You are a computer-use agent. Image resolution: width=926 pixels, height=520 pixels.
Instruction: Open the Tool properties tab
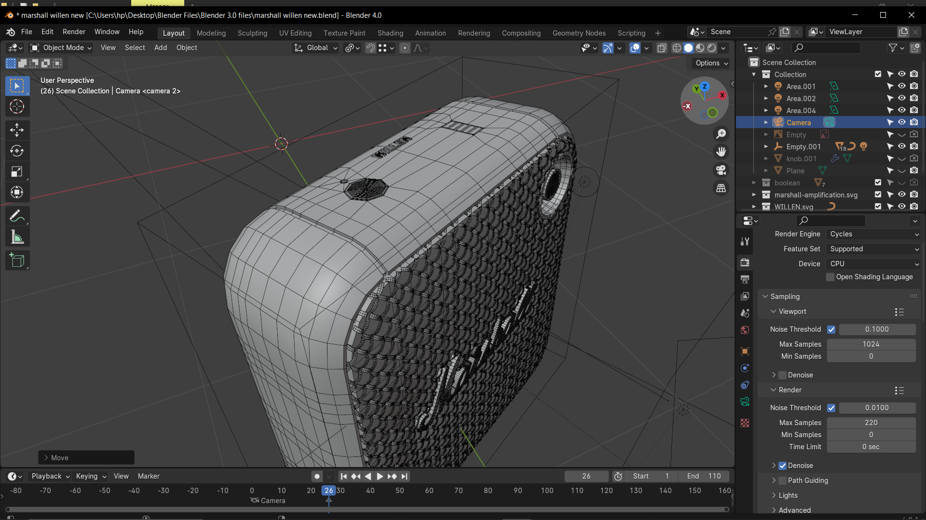click(745, 241)
